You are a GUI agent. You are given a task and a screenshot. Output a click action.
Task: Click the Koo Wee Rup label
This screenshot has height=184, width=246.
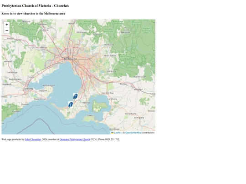tap(108, 93)
